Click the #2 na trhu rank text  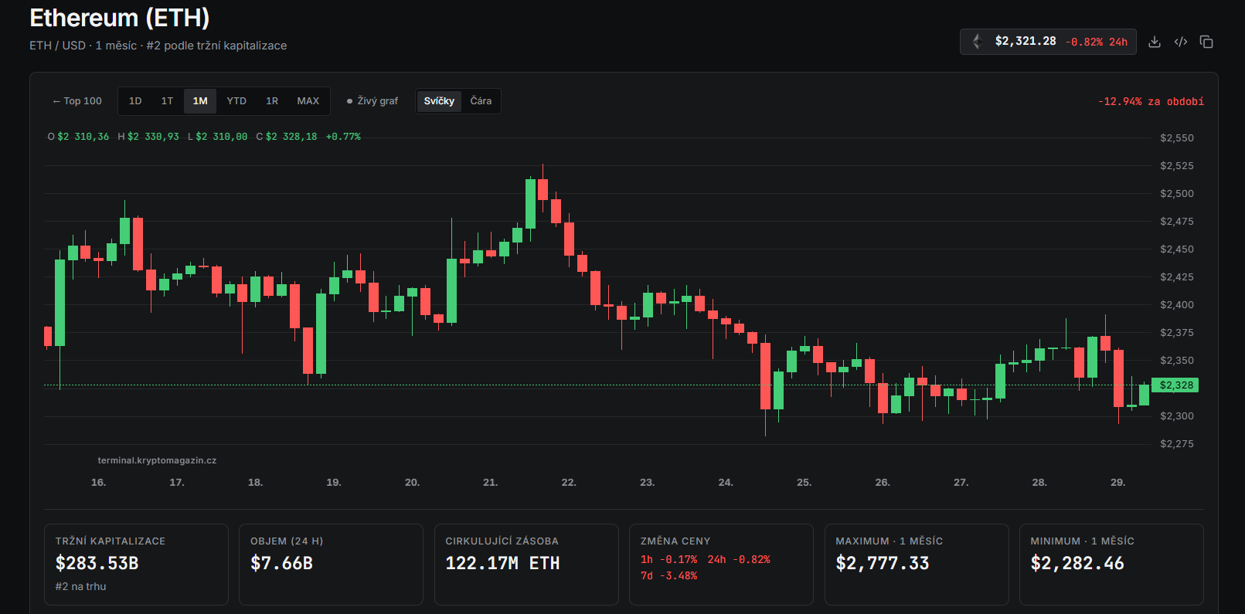[x=80, y=587]
